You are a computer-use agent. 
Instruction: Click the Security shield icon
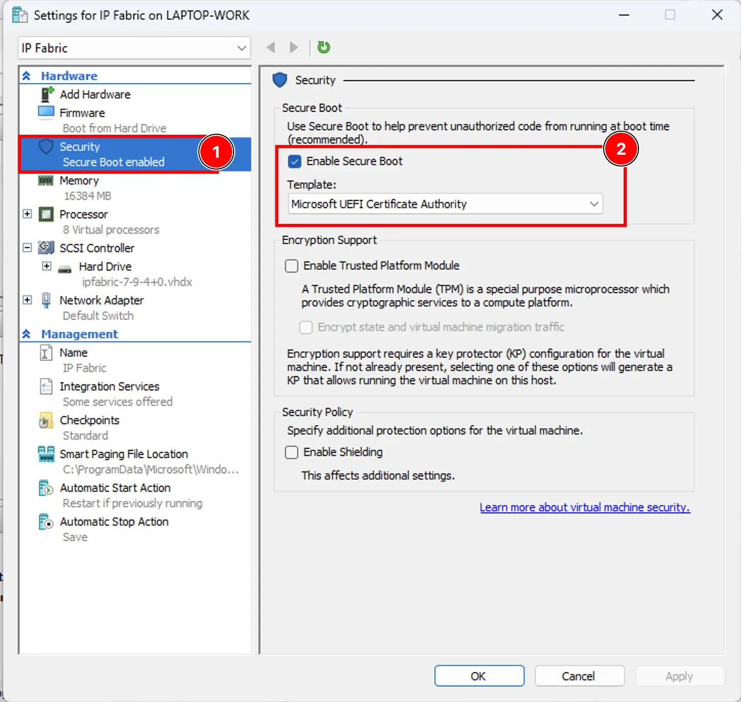46,146
